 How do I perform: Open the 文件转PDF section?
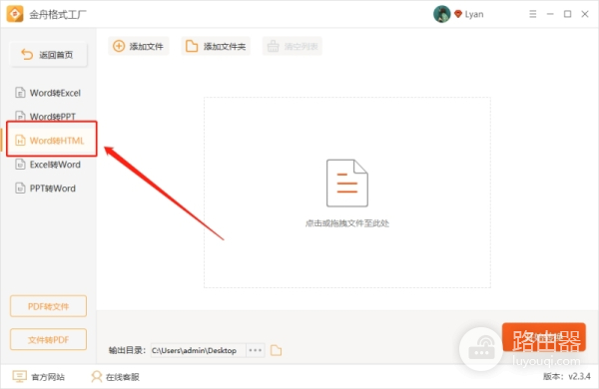click(49, 339)
